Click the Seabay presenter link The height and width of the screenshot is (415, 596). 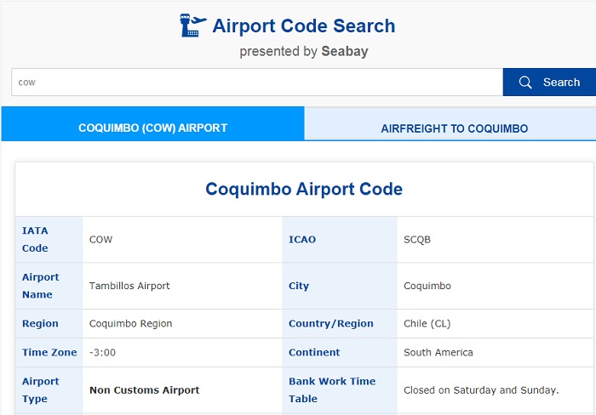(x=345, y=51)
